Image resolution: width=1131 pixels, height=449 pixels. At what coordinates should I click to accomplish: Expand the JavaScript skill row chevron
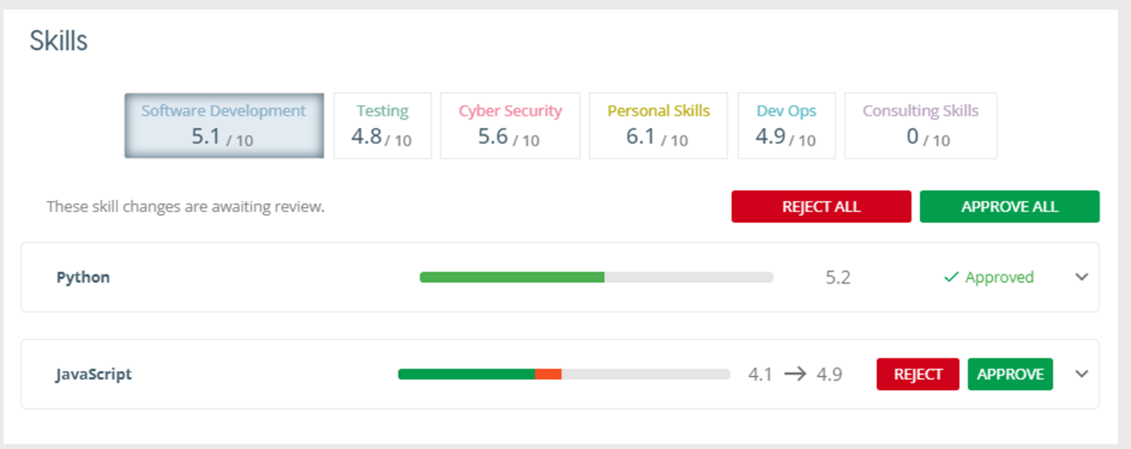point(1082,374)
